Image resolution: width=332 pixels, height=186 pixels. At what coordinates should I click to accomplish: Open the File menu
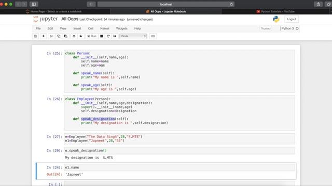pyautogui.click(x=38, y=28)
